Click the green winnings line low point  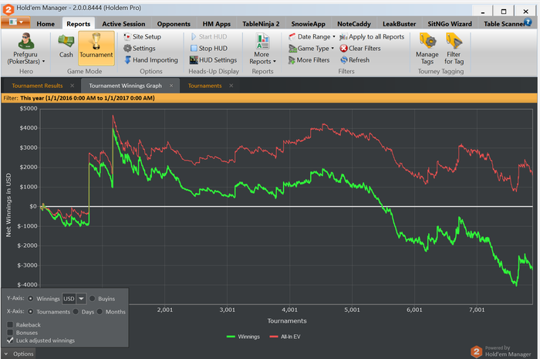(x=516, y=285)
